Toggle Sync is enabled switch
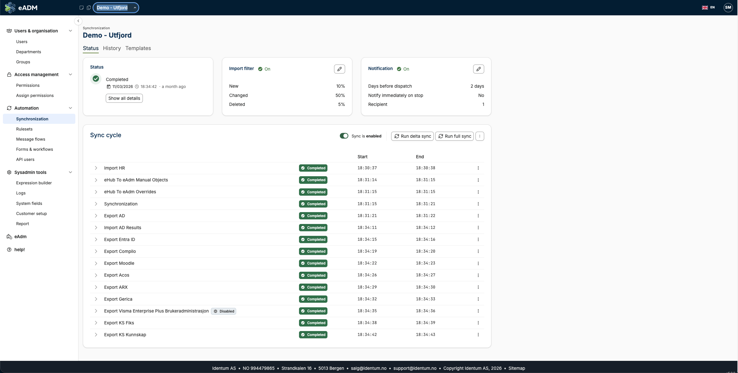Image resolution: width=738 pixels, height=373 pixels. (x=344, y=136)
